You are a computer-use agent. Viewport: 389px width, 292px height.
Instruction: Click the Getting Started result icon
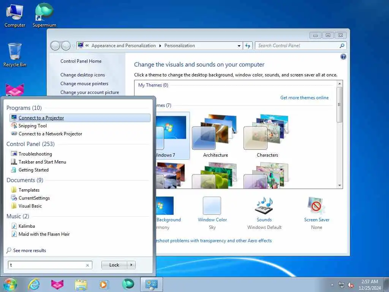[x=14, y=170]
